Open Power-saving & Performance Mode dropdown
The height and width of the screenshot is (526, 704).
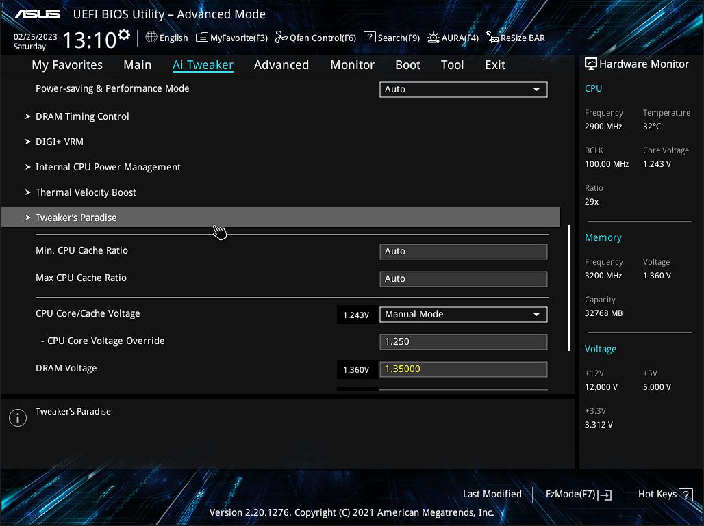pyautogui.click(x=464, y=89)
